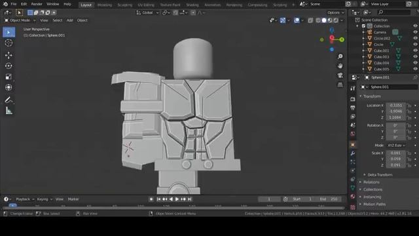
Task: Open the Object properties tab icon
Action: click(x=353, y=145)
